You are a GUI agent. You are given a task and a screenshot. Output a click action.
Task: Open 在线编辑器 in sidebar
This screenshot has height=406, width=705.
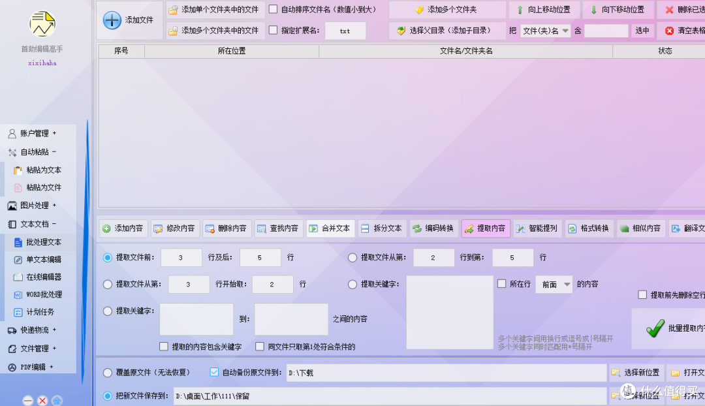(44, 277)
